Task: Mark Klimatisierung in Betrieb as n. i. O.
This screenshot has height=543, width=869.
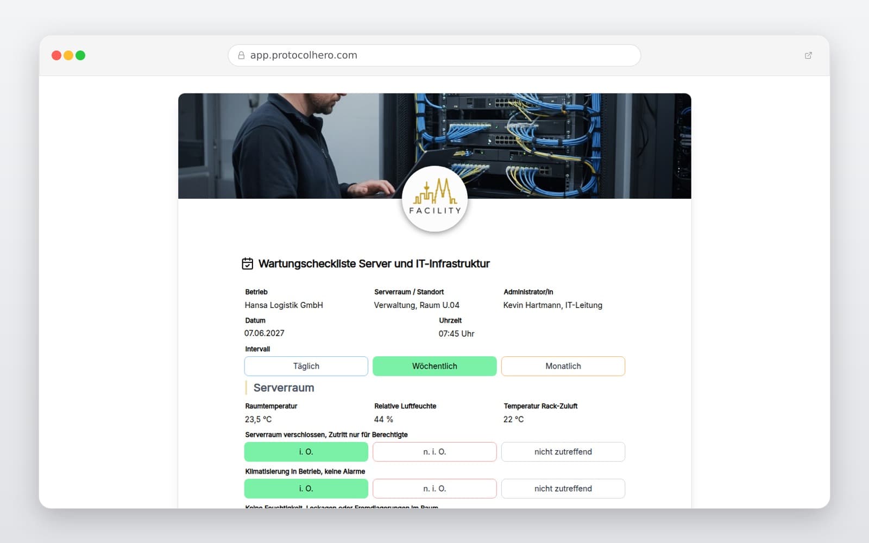Action: click(x=434, y=489)
